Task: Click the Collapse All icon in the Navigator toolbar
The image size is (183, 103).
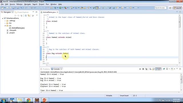Action: point(26,15)
